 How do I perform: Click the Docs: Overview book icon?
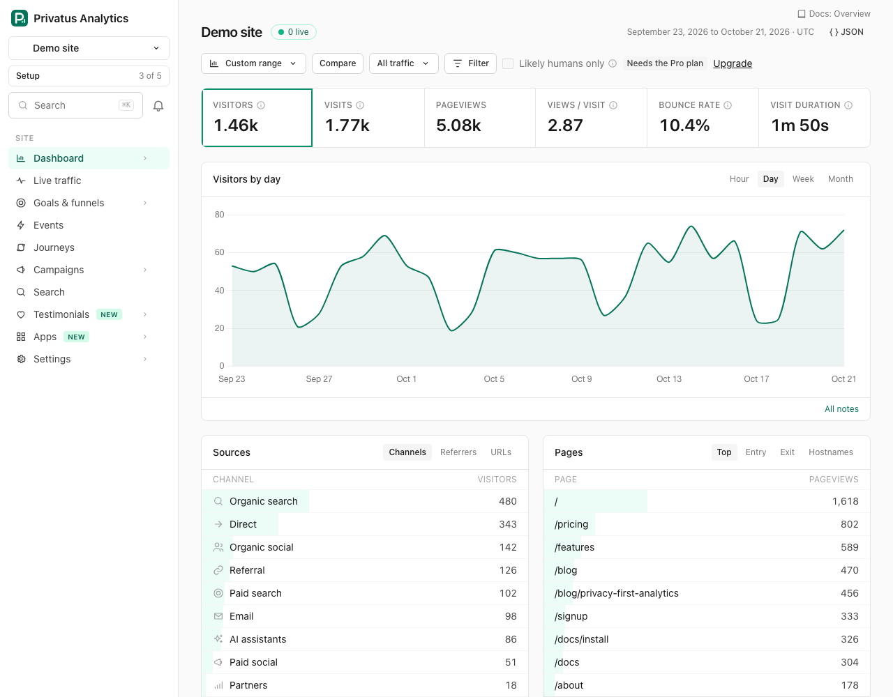[802, 14]
